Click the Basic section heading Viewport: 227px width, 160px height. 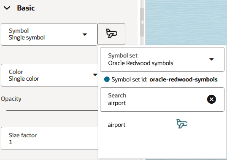coord(26,8)
